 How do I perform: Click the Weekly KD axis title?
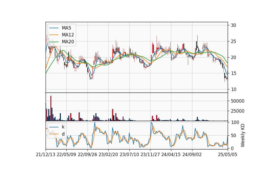[x=242, y=136]
